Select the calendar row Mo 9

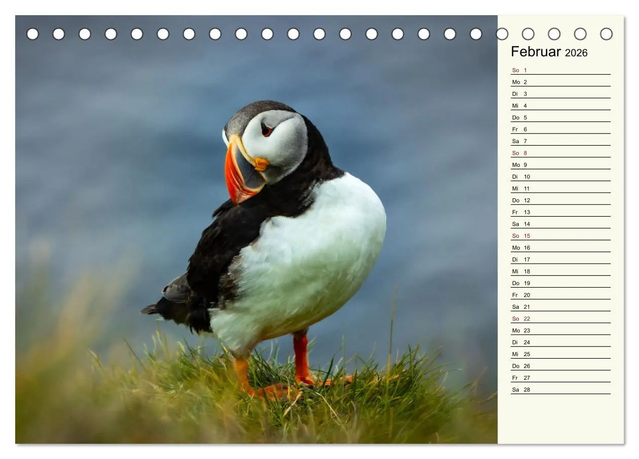(x=560, y=165)
